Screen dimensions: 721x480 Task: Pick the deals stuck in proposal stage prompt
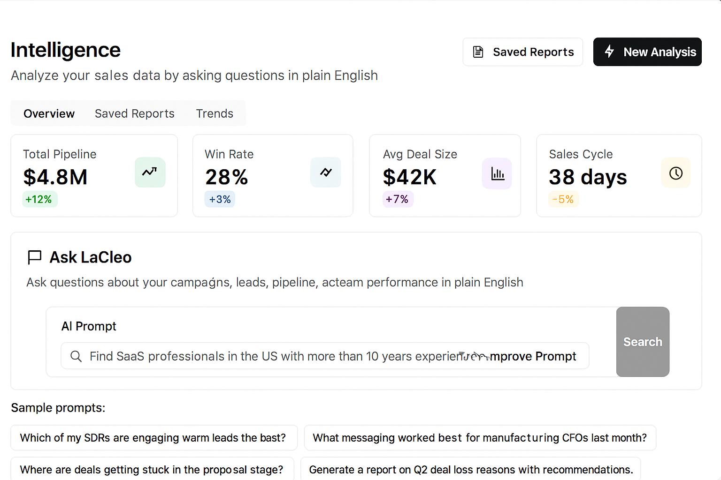tap(152, 469)
